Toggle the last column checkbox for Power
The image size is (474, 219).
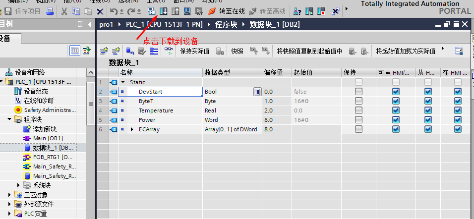click(x=458, y=120)
